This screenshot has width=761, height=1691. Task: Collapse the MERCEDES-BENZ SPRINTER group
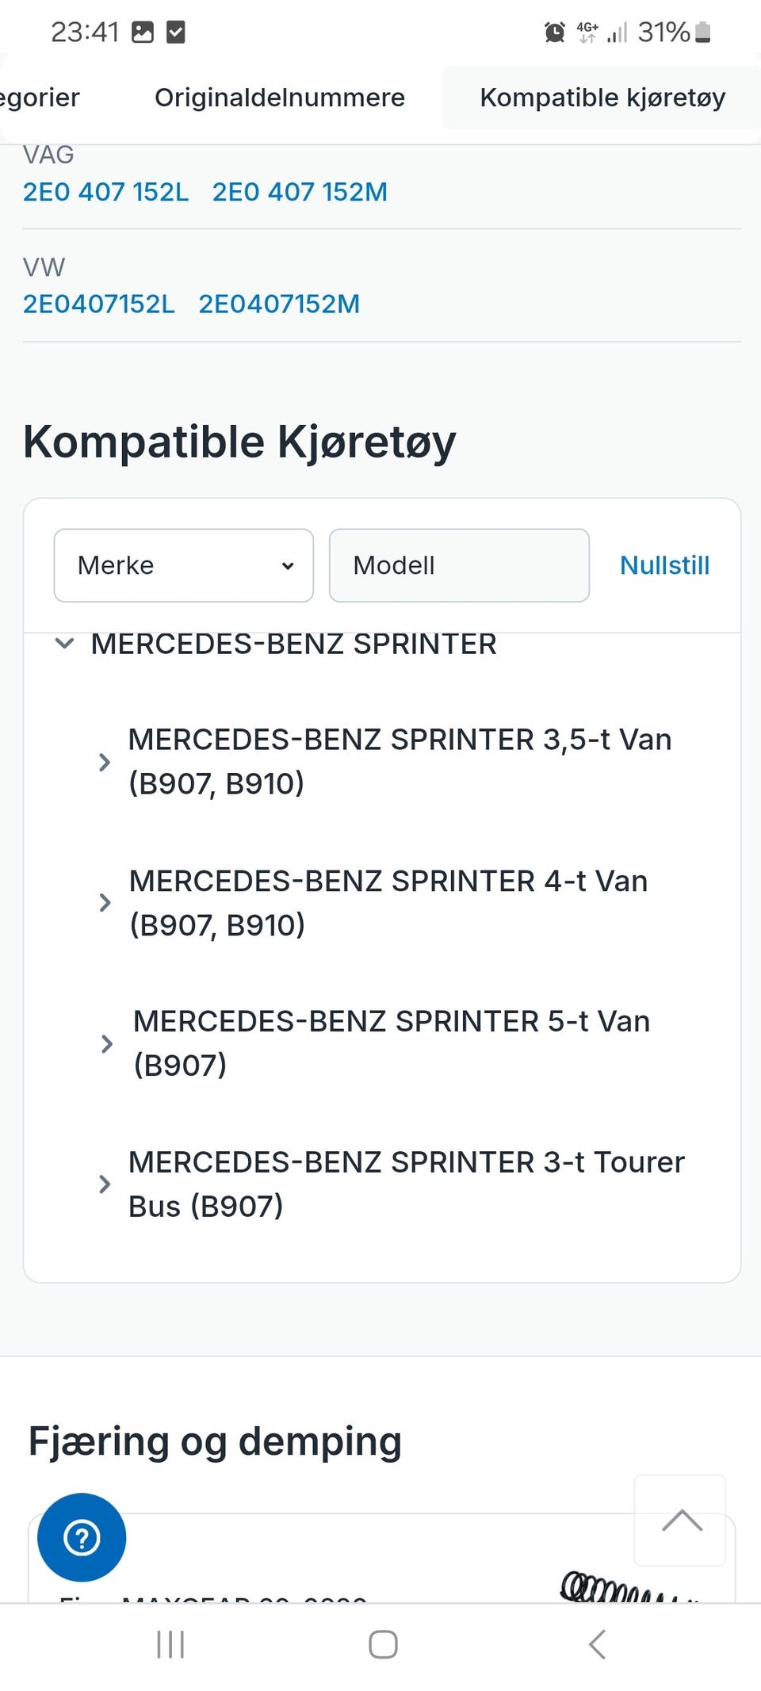(x=63, y=644)
